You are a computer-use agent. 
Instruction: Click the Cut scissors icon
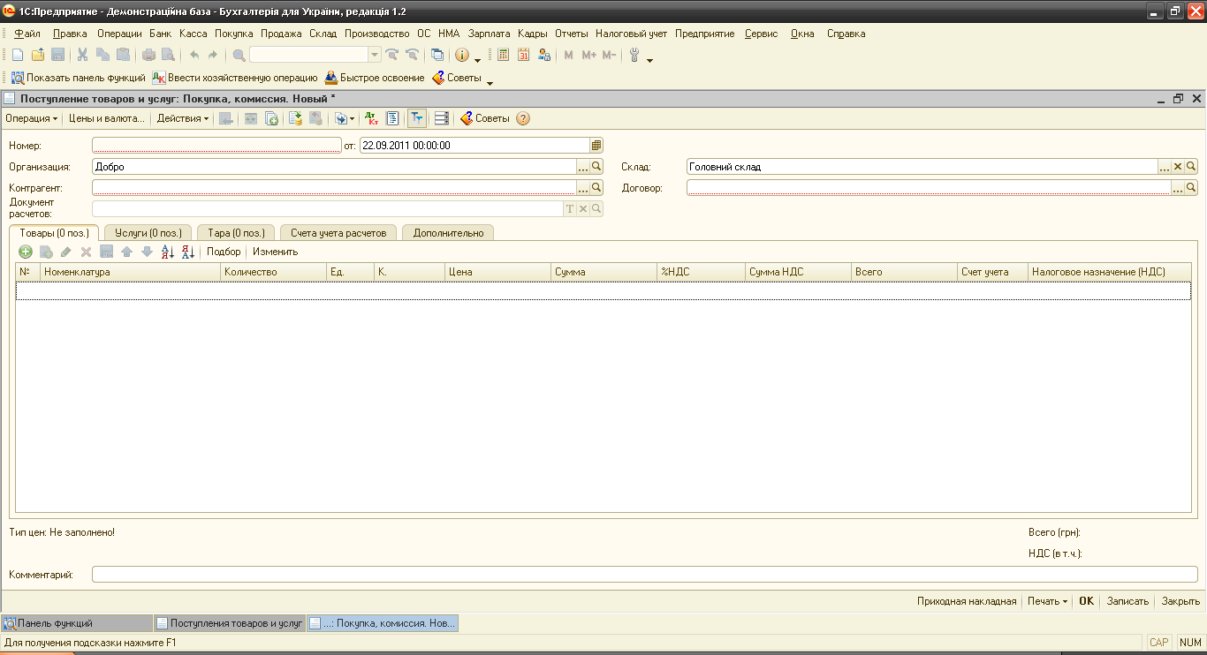82,55
